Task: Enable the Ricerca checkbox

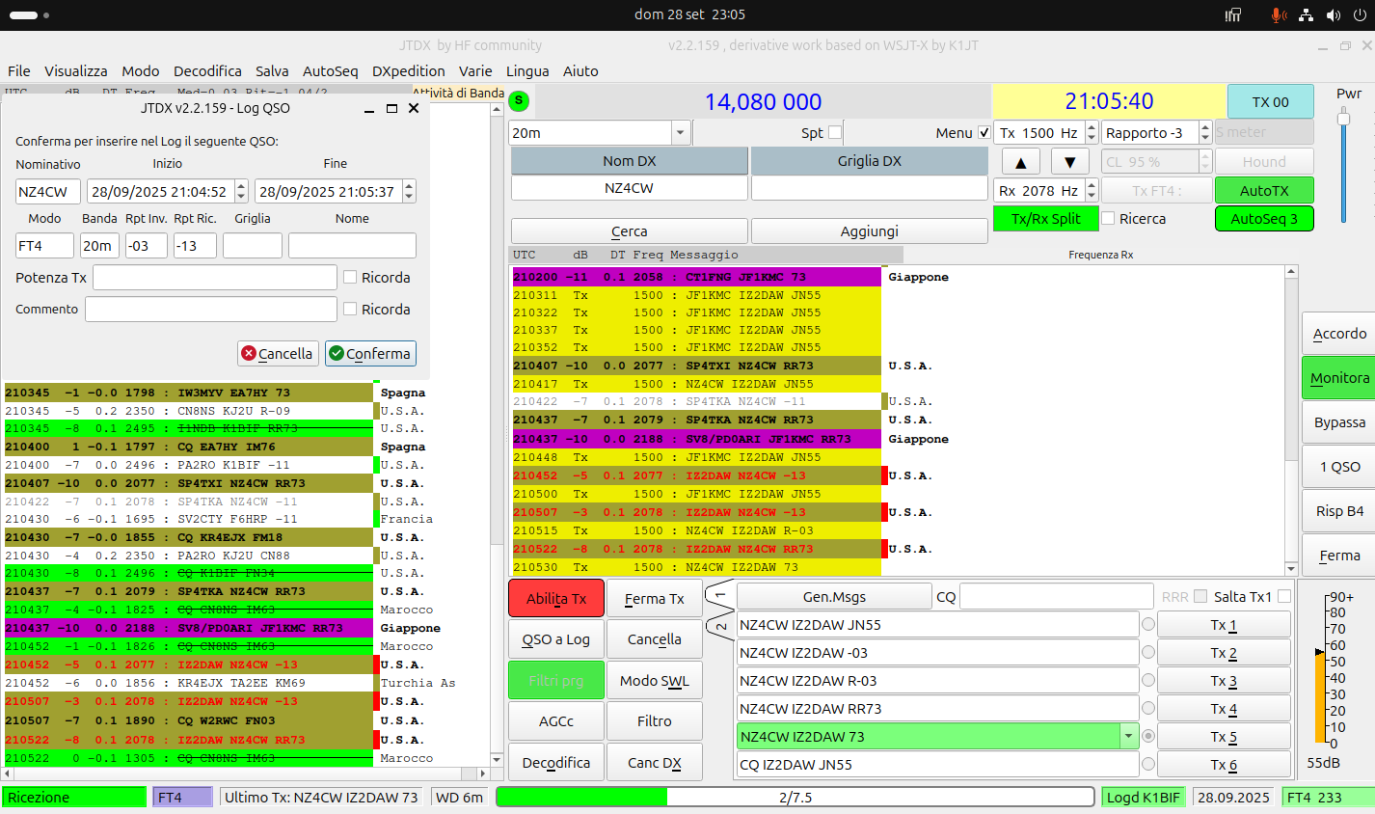Action: tap(1108, 218)
